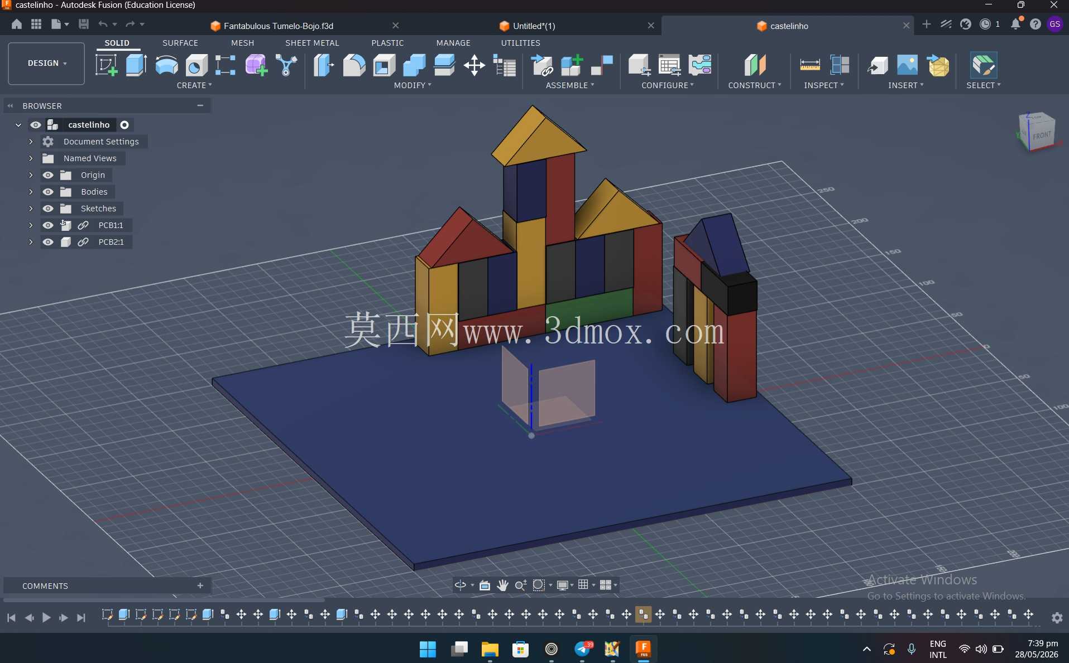Expand the Bodies folder
The image size is (1069, 663).
tap(31, 192)
